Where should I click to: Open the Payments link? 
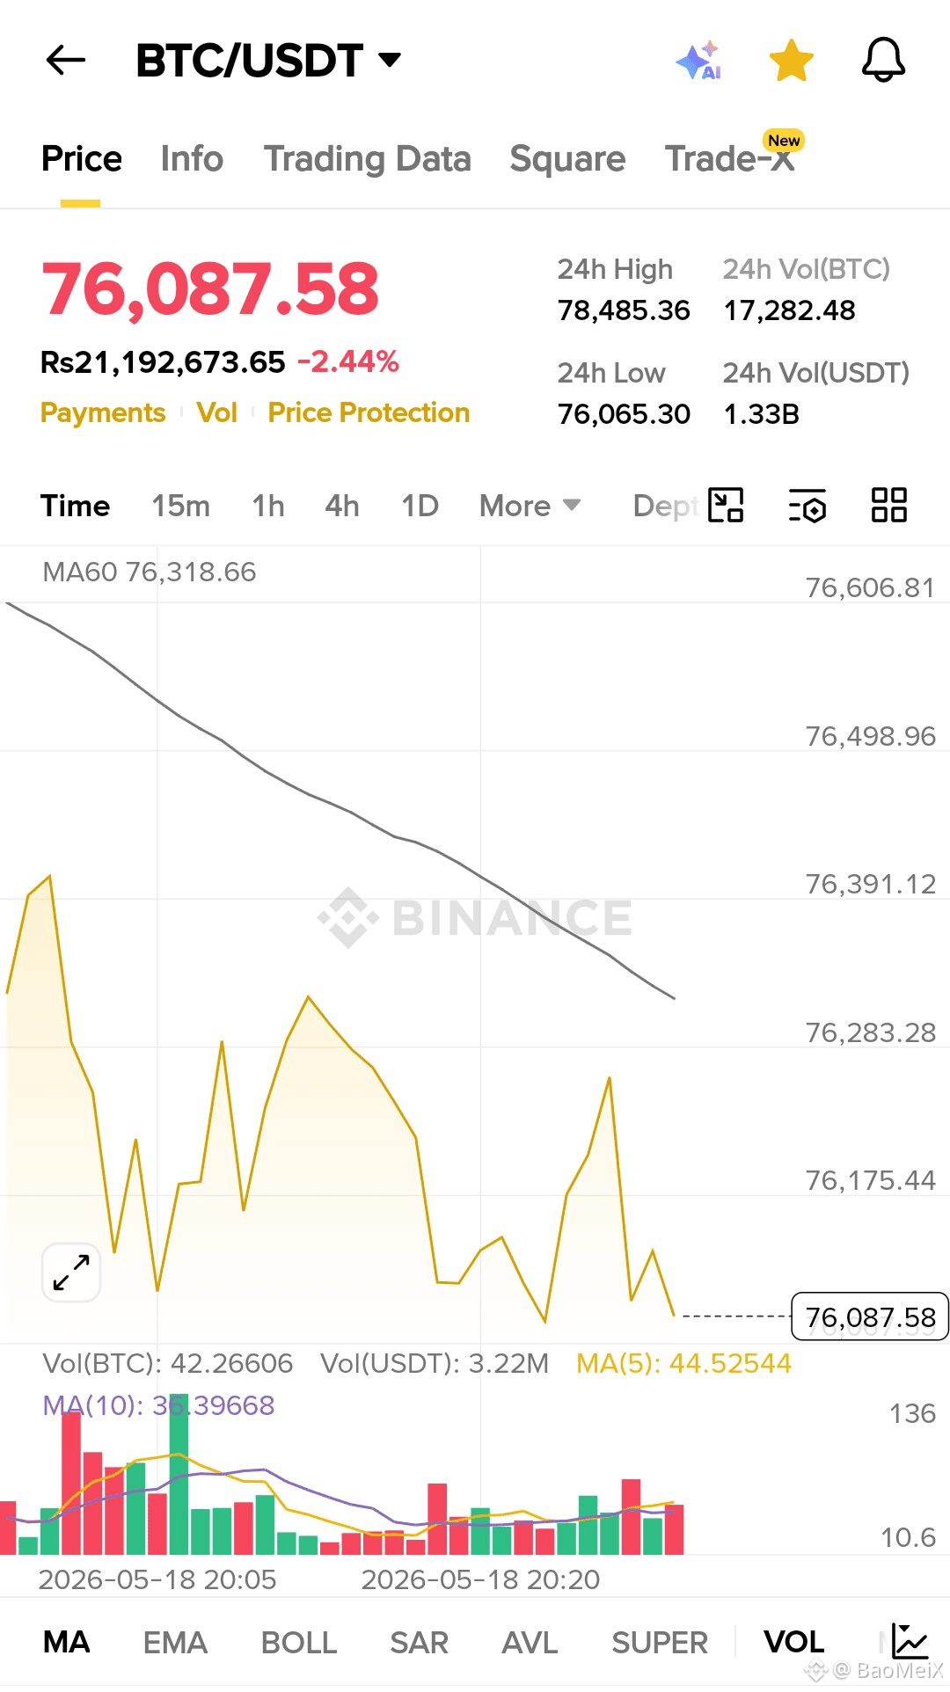[103, 412]
